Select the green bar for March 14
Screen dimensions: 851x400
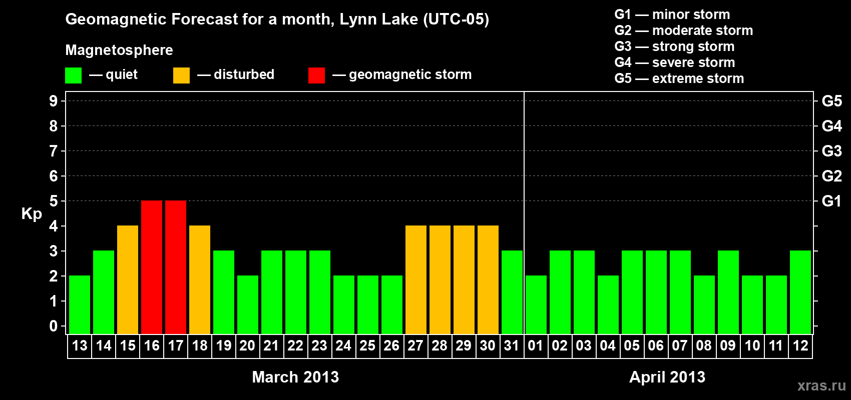[104, 292]
